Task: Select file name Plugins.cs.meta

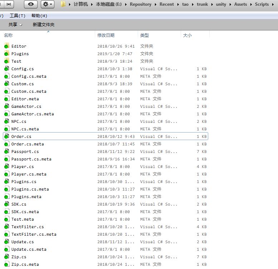Action: [30, 189]
